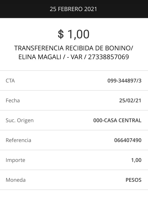Click the Fecha row label
Viewport: 148px width, 203px height.
[13, 100]
